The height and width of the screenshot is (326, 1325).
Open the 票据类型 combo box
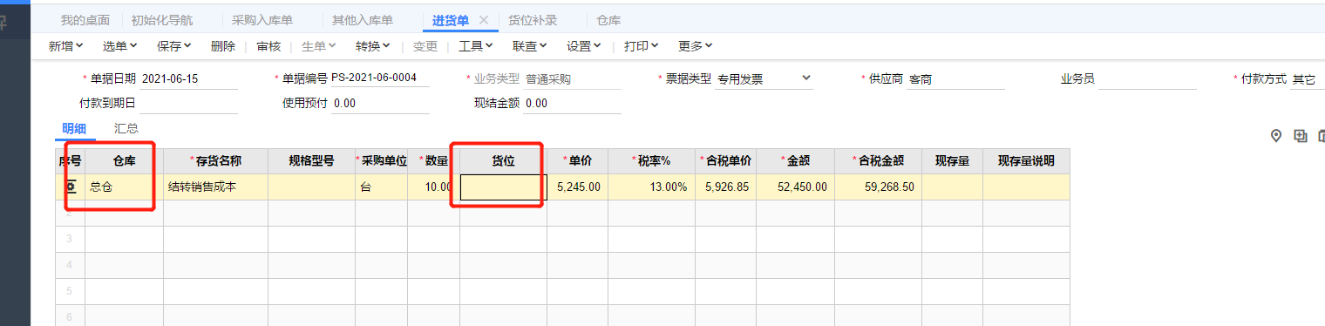pyautogui.click(x=764, y=79)
